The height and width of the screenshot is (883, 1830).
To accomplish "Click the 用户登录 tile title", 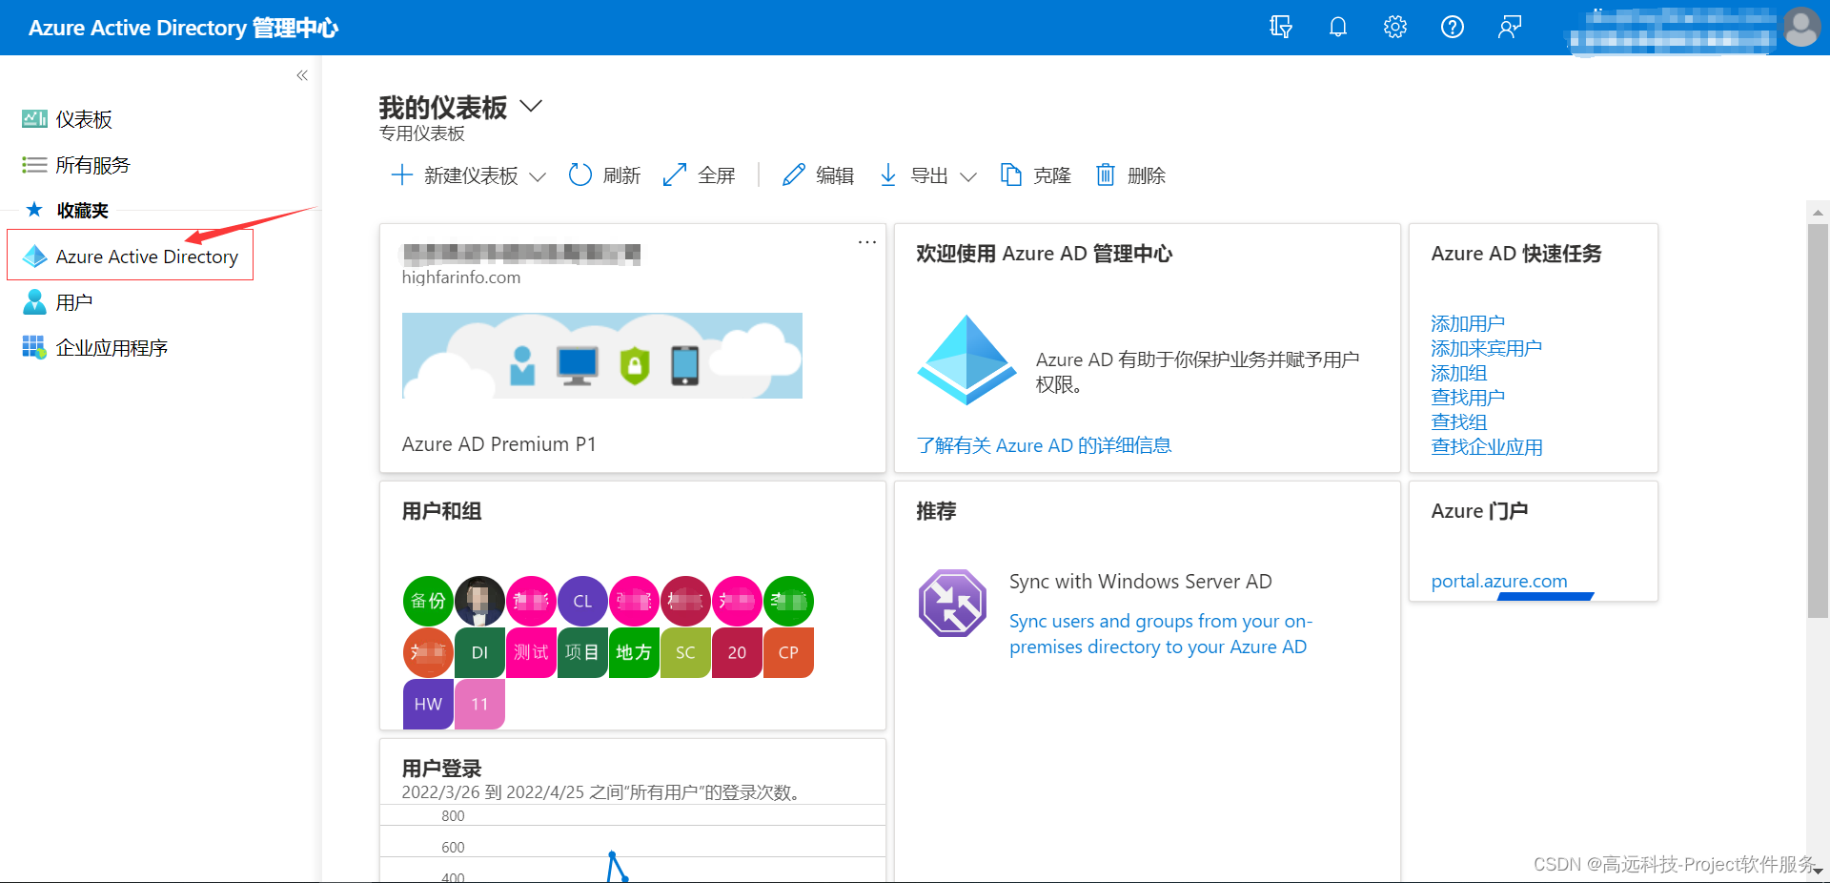I will point(441,769).
